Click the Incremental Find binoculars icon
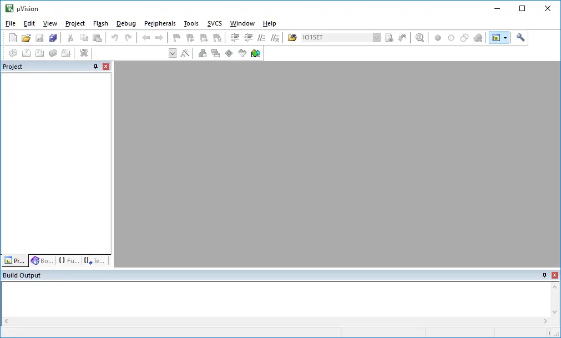Viewport: 561px width, 338px height. [x=402, y=38]
